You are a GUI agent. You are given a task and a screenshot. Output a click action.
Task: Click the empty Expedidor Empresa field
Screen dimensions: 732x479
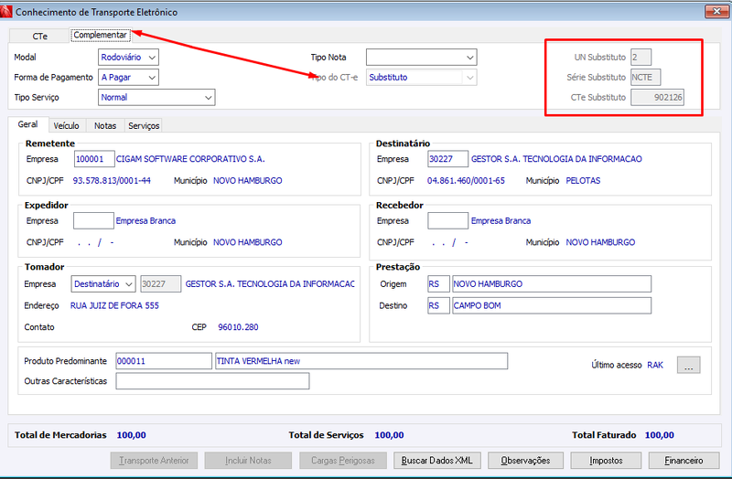(x=93, y=220)
